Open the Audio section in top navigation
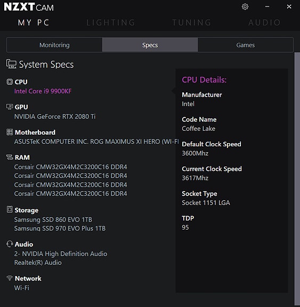Screen dimensions: 300x307 click(265, 22)
